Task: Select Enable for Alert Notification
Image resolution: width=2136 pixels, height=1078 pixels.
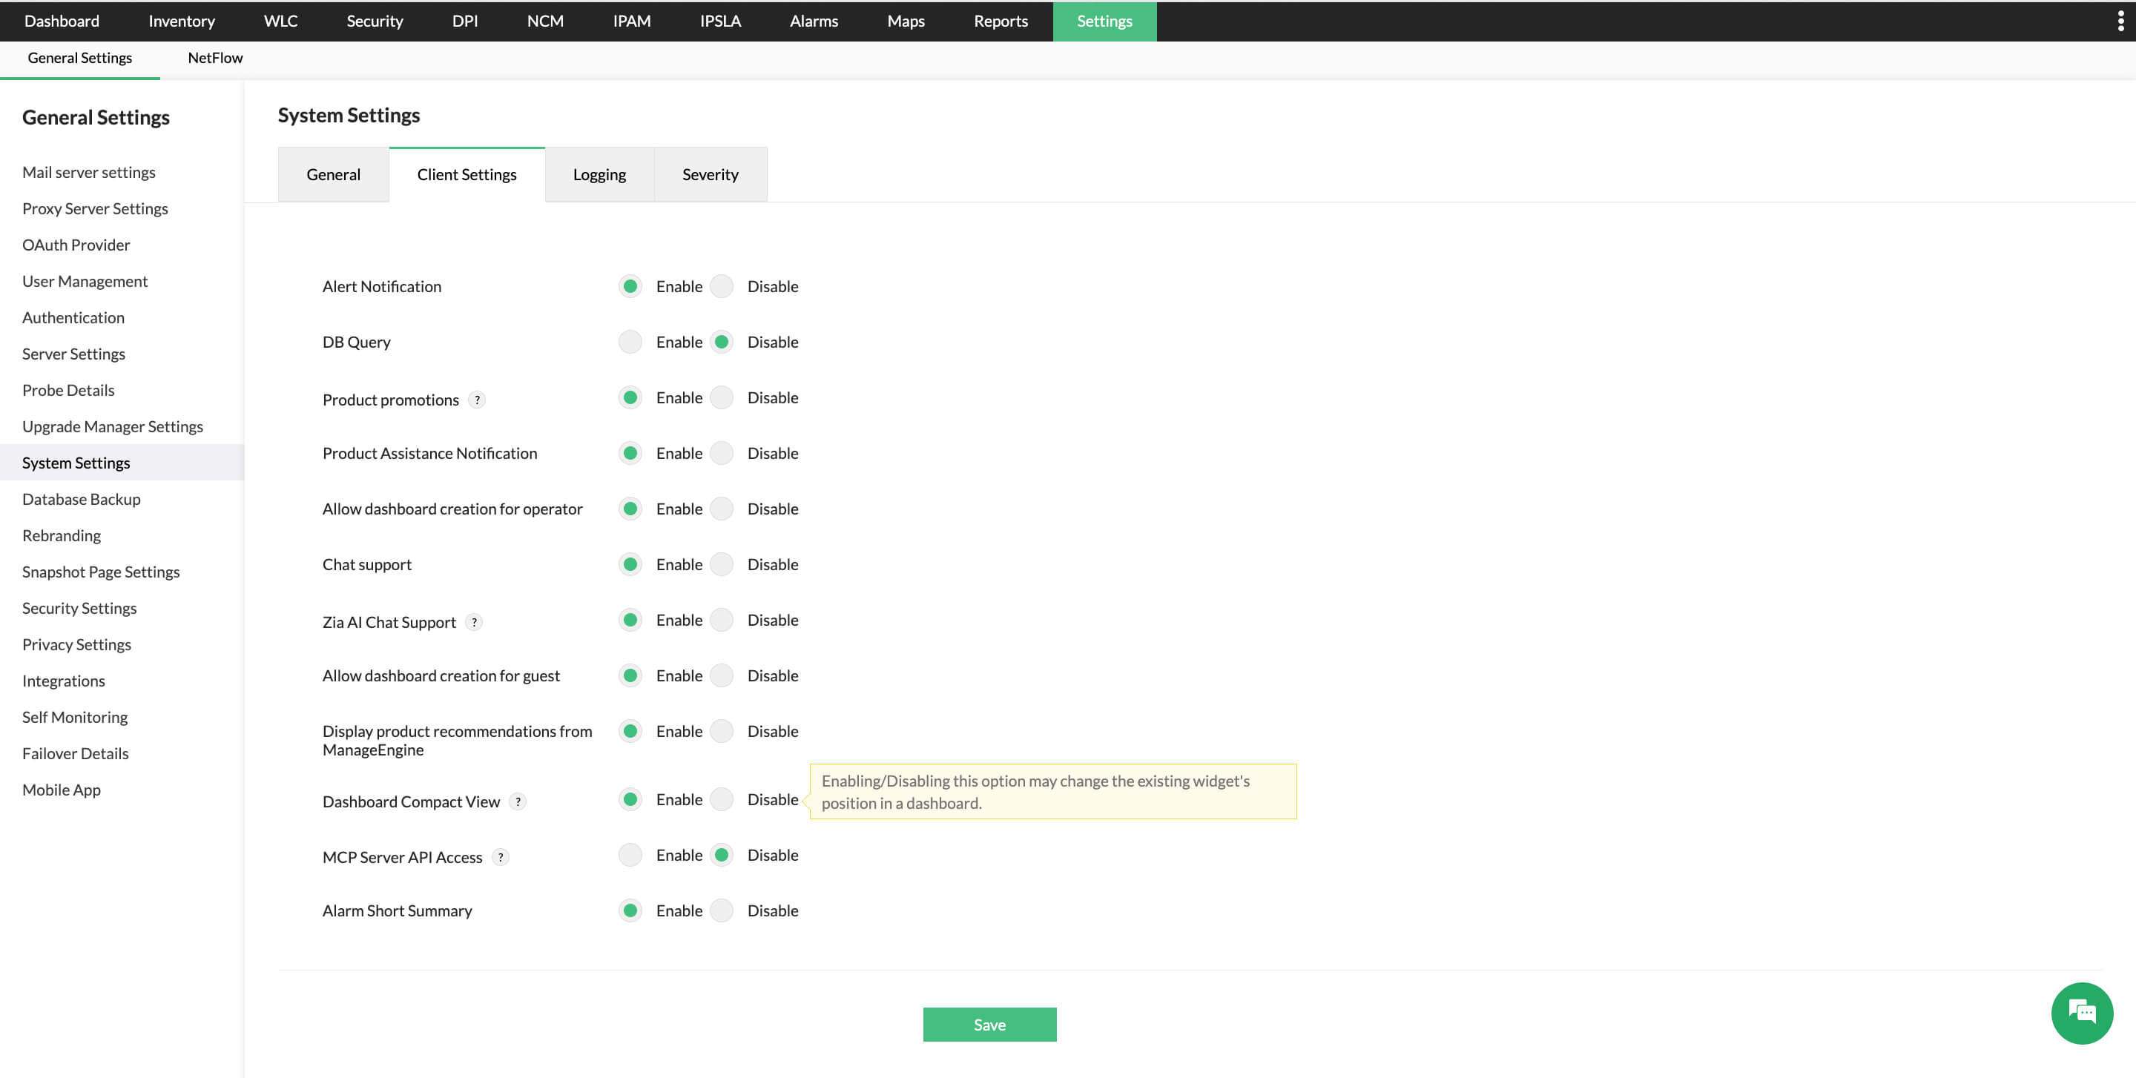Action: pyautogui.click(x=630, y=286)
